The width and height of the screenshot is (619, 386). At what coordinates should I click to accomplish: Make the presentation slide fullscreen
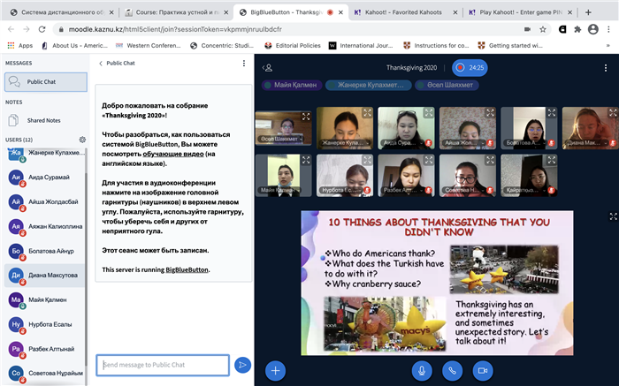[614, 216]
